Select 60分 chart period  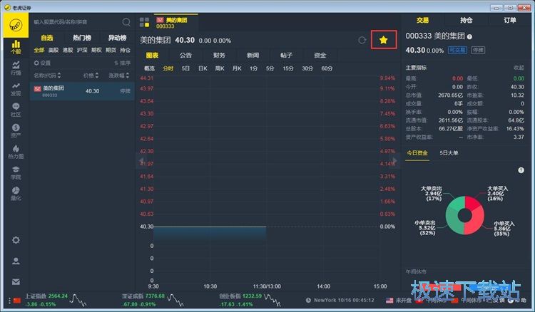(327, 68)
